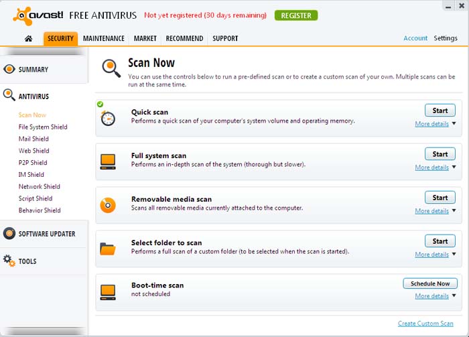Viewport: 469px width, 337px height.
Task: Open the Market tab
Action: (145, 39)
